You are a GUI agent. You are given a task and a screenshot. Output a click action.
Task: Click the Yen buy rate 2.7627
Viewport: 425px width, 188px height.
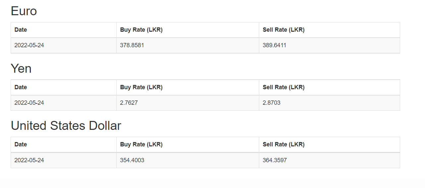129,103
